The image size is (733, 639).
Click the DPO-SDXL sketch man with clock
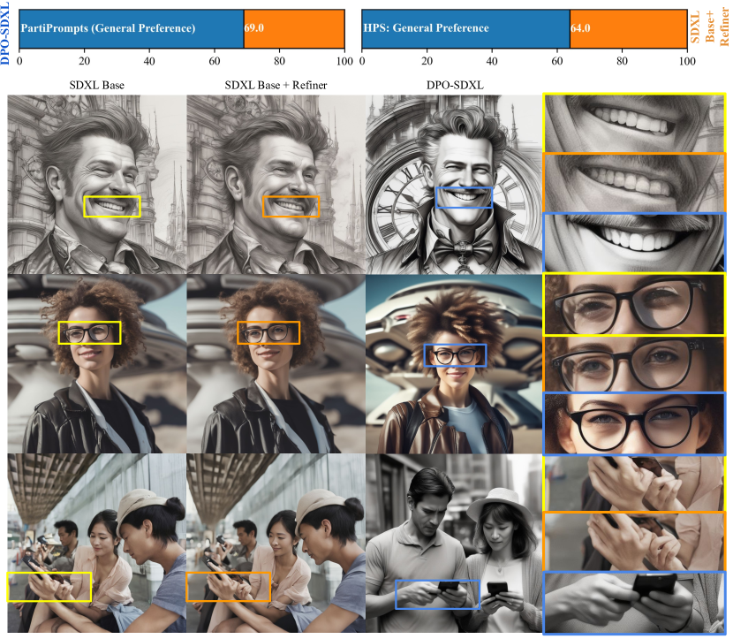(454, 185)
